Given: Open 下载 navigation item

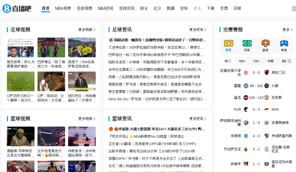Looking at the screenshot, I should [x=210, y=8].
